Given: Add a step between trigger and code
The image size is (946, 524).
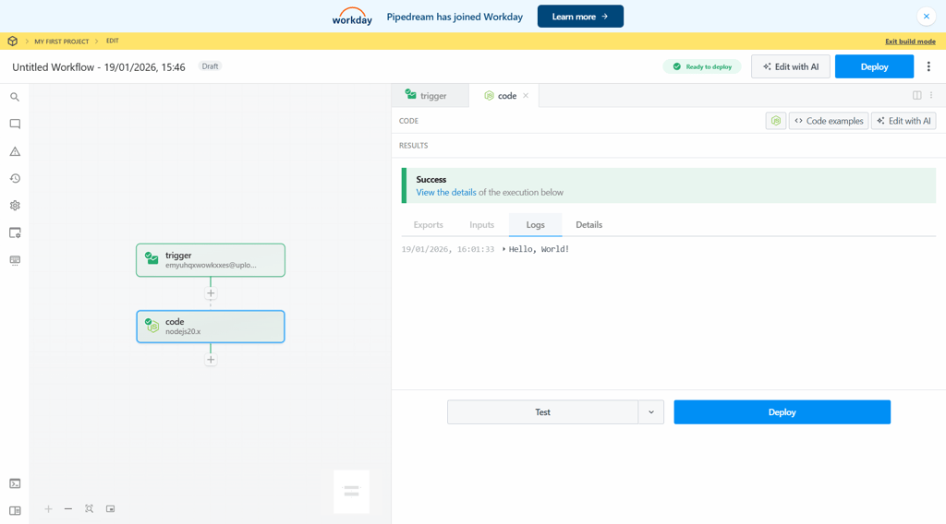Looking at the screenshot, I should tap(211, 293).
